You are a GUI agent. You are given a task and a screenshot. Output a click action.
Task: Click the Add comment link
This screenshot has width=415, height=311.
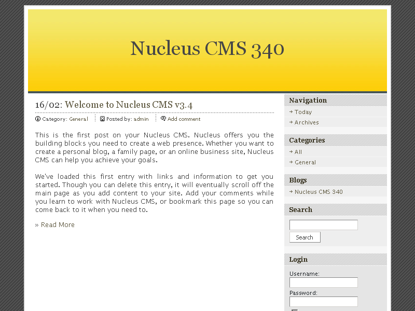(184, 119)
